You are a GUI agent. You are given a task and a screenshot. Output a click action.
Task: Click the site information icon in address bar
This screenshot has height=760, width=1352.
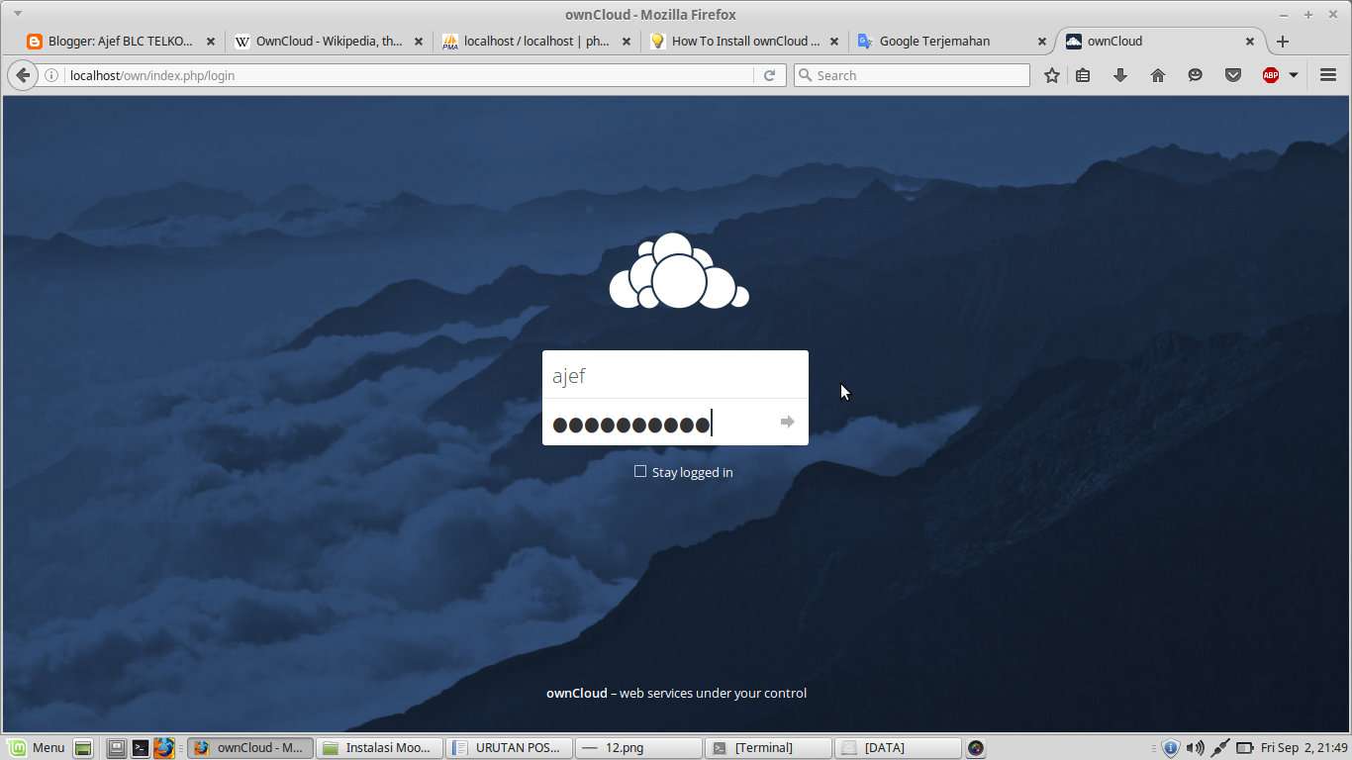tap(51, 75)
